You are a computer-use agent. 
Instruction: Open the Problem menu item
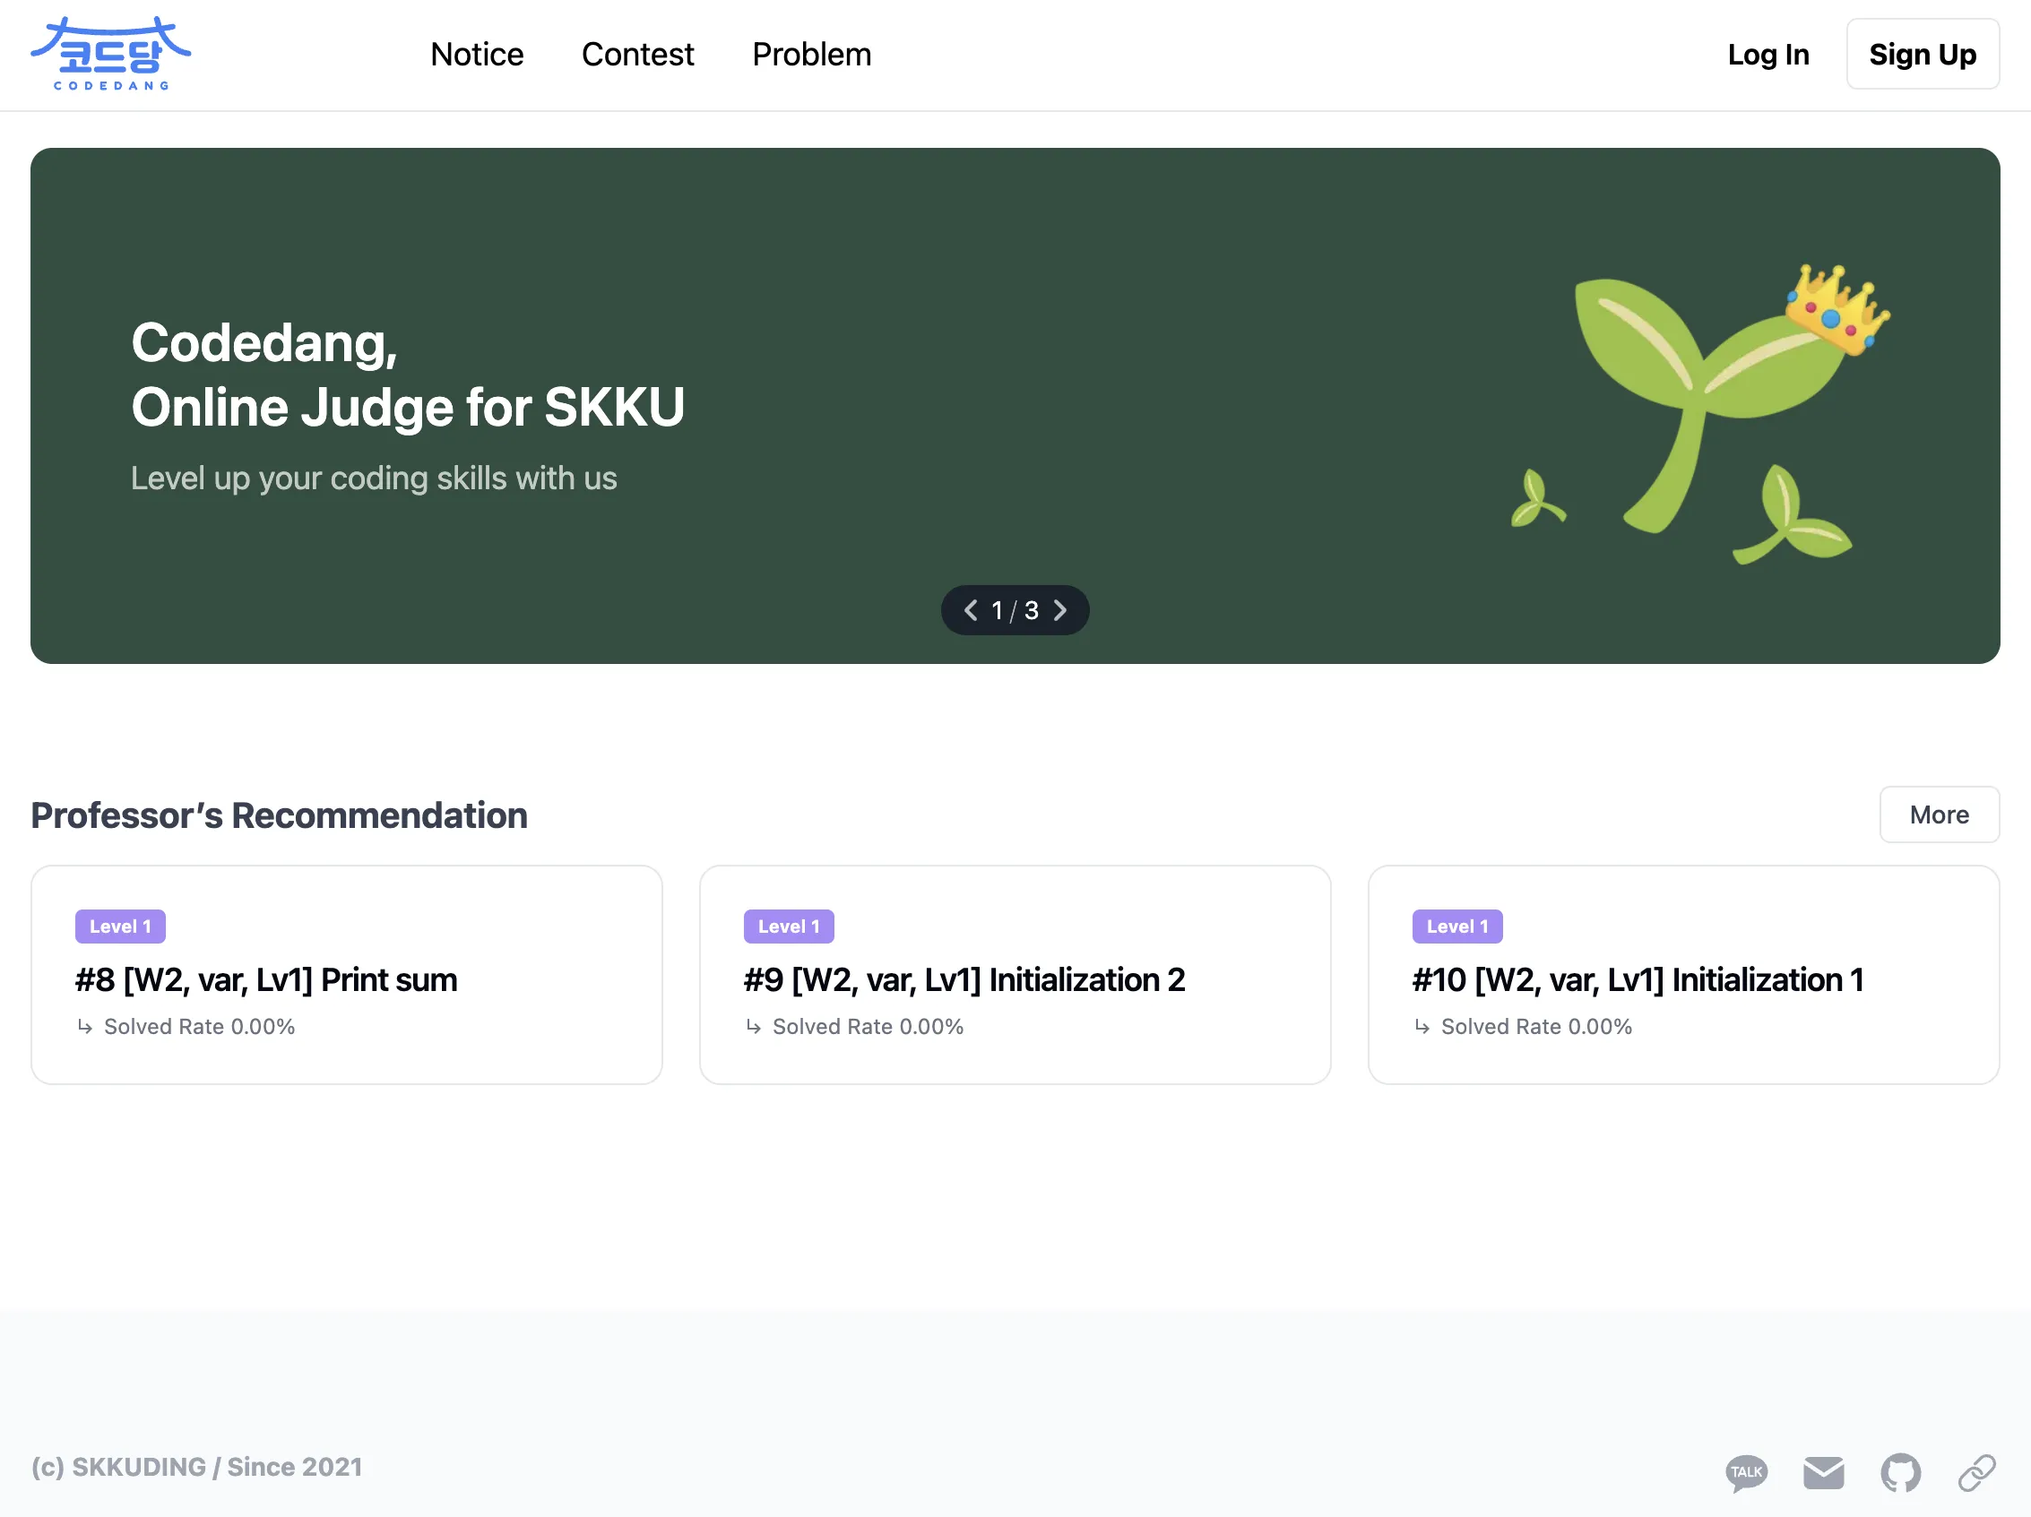(x=812, y=54)
